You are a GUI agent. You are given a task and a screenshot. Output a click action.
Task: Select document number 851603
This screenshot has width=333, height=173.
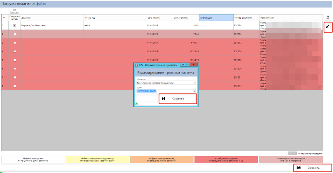247,86
